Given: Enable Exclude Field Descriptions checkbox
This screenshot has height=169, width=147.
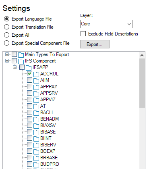Looking at the screenshot, I should pos(83,34).
